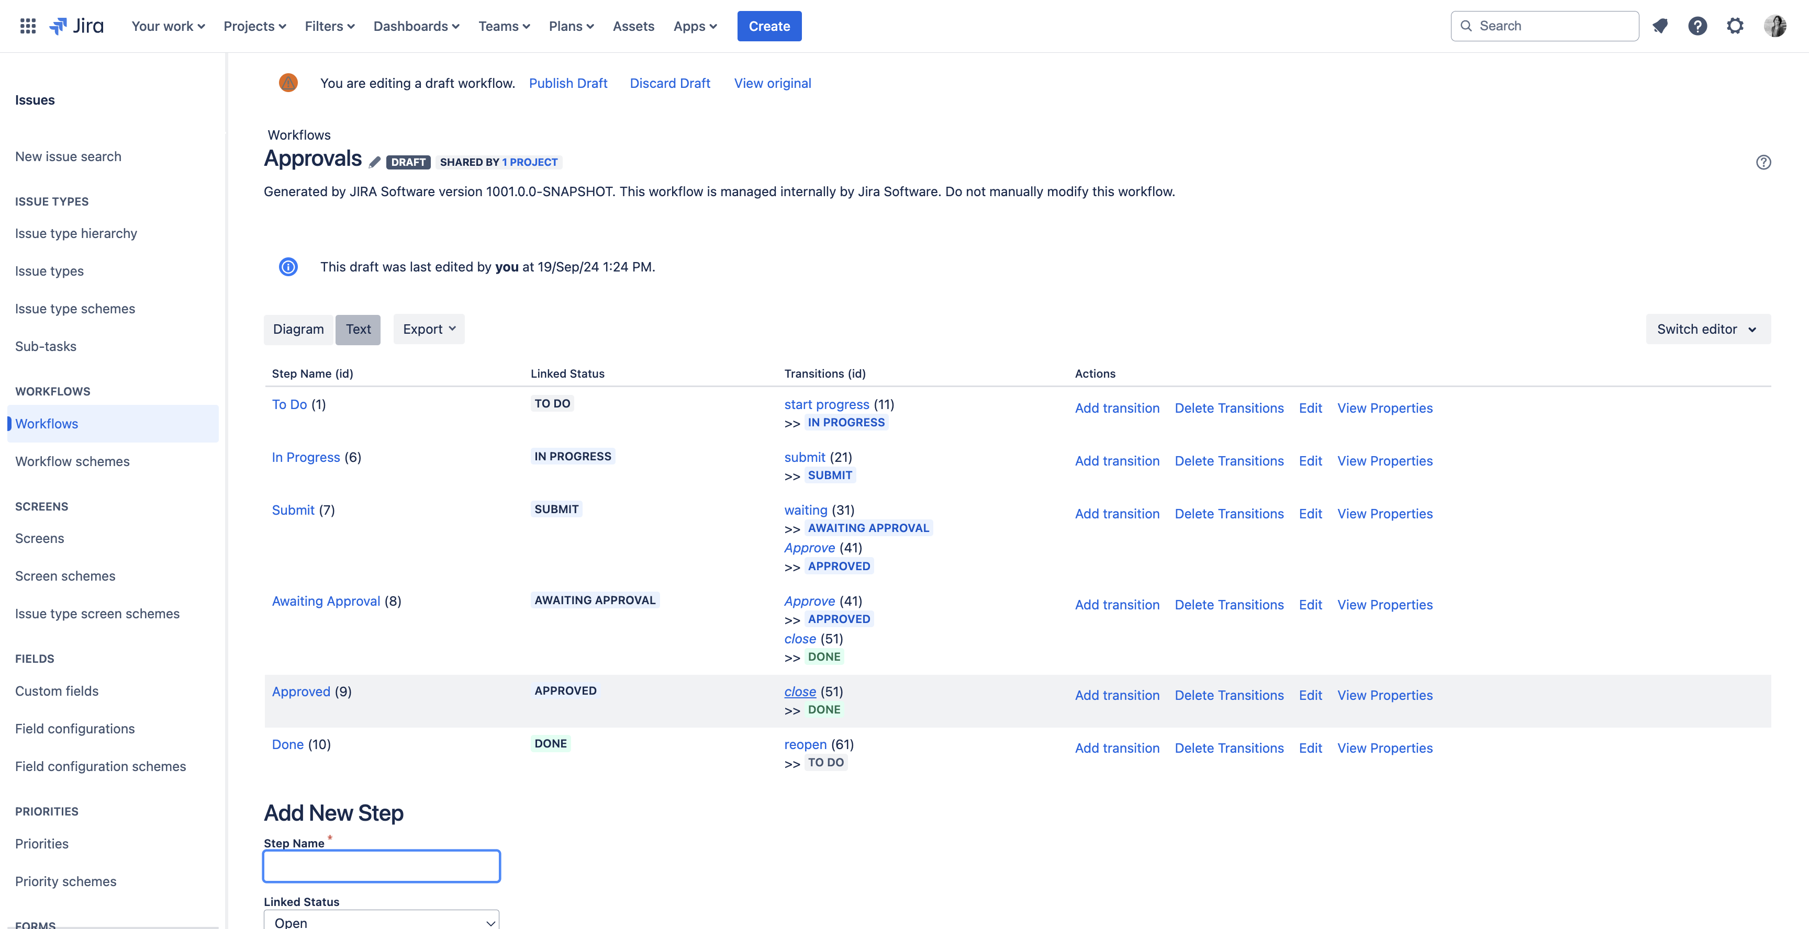Open the notifications bell icon
This screenshot has height=929, width=1809.
(x=1660, y=26)
